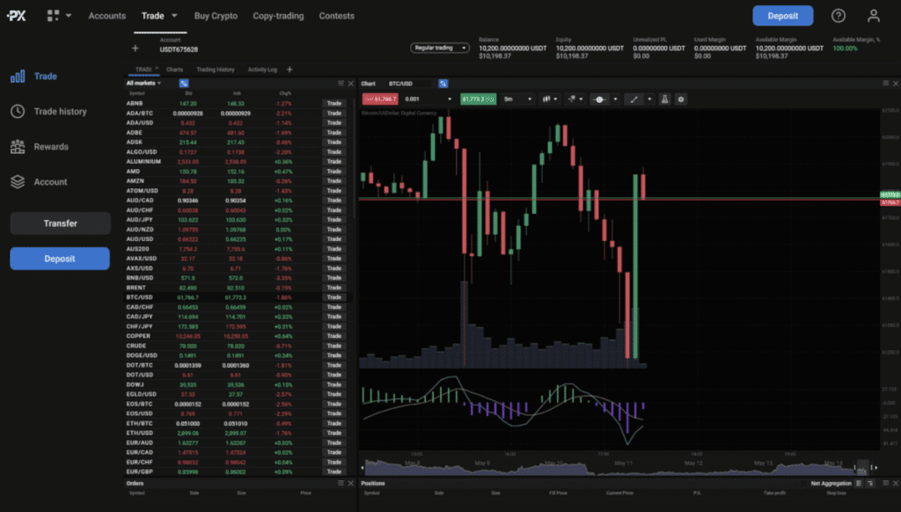Image resolution: width=901 pixels, height=512 pixels.
Task: Click the Trade history clock icon
Action: point(18,112)
